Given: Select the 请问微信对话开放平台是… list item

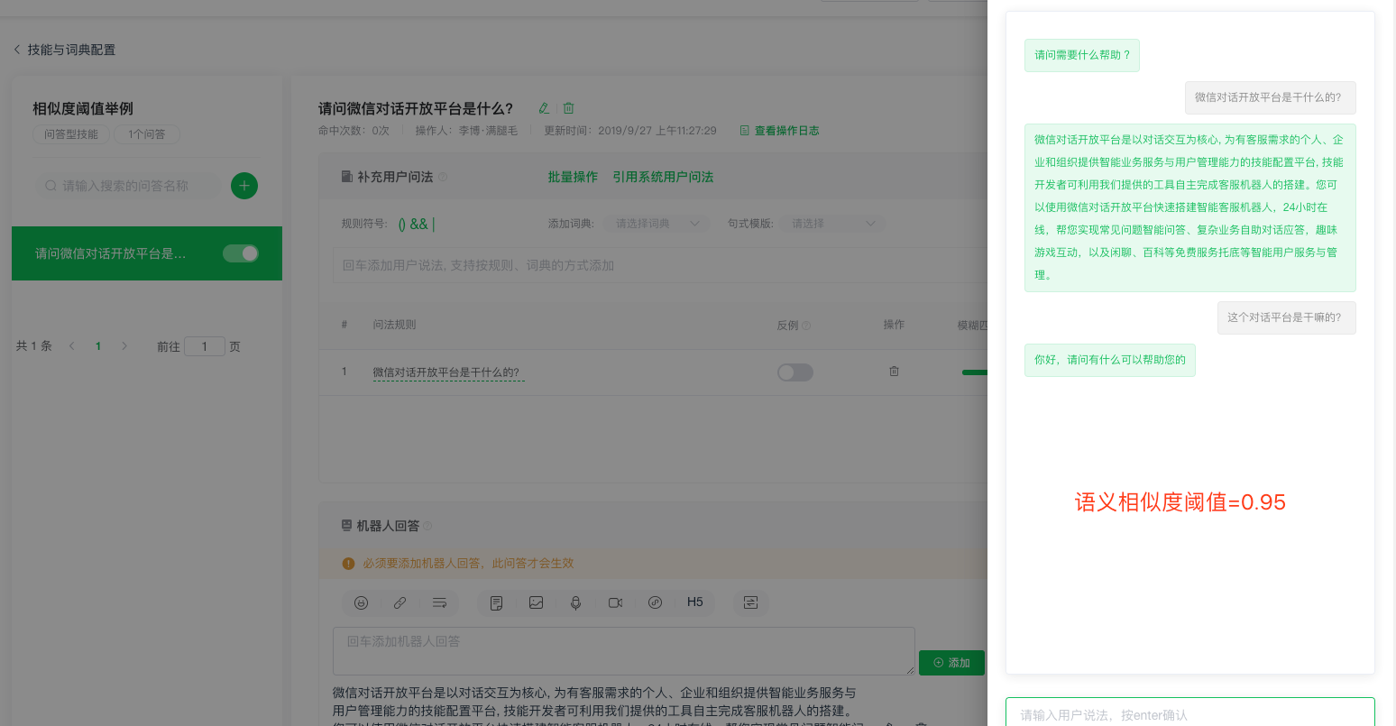Looking at the screenshot, I should 147,253.
